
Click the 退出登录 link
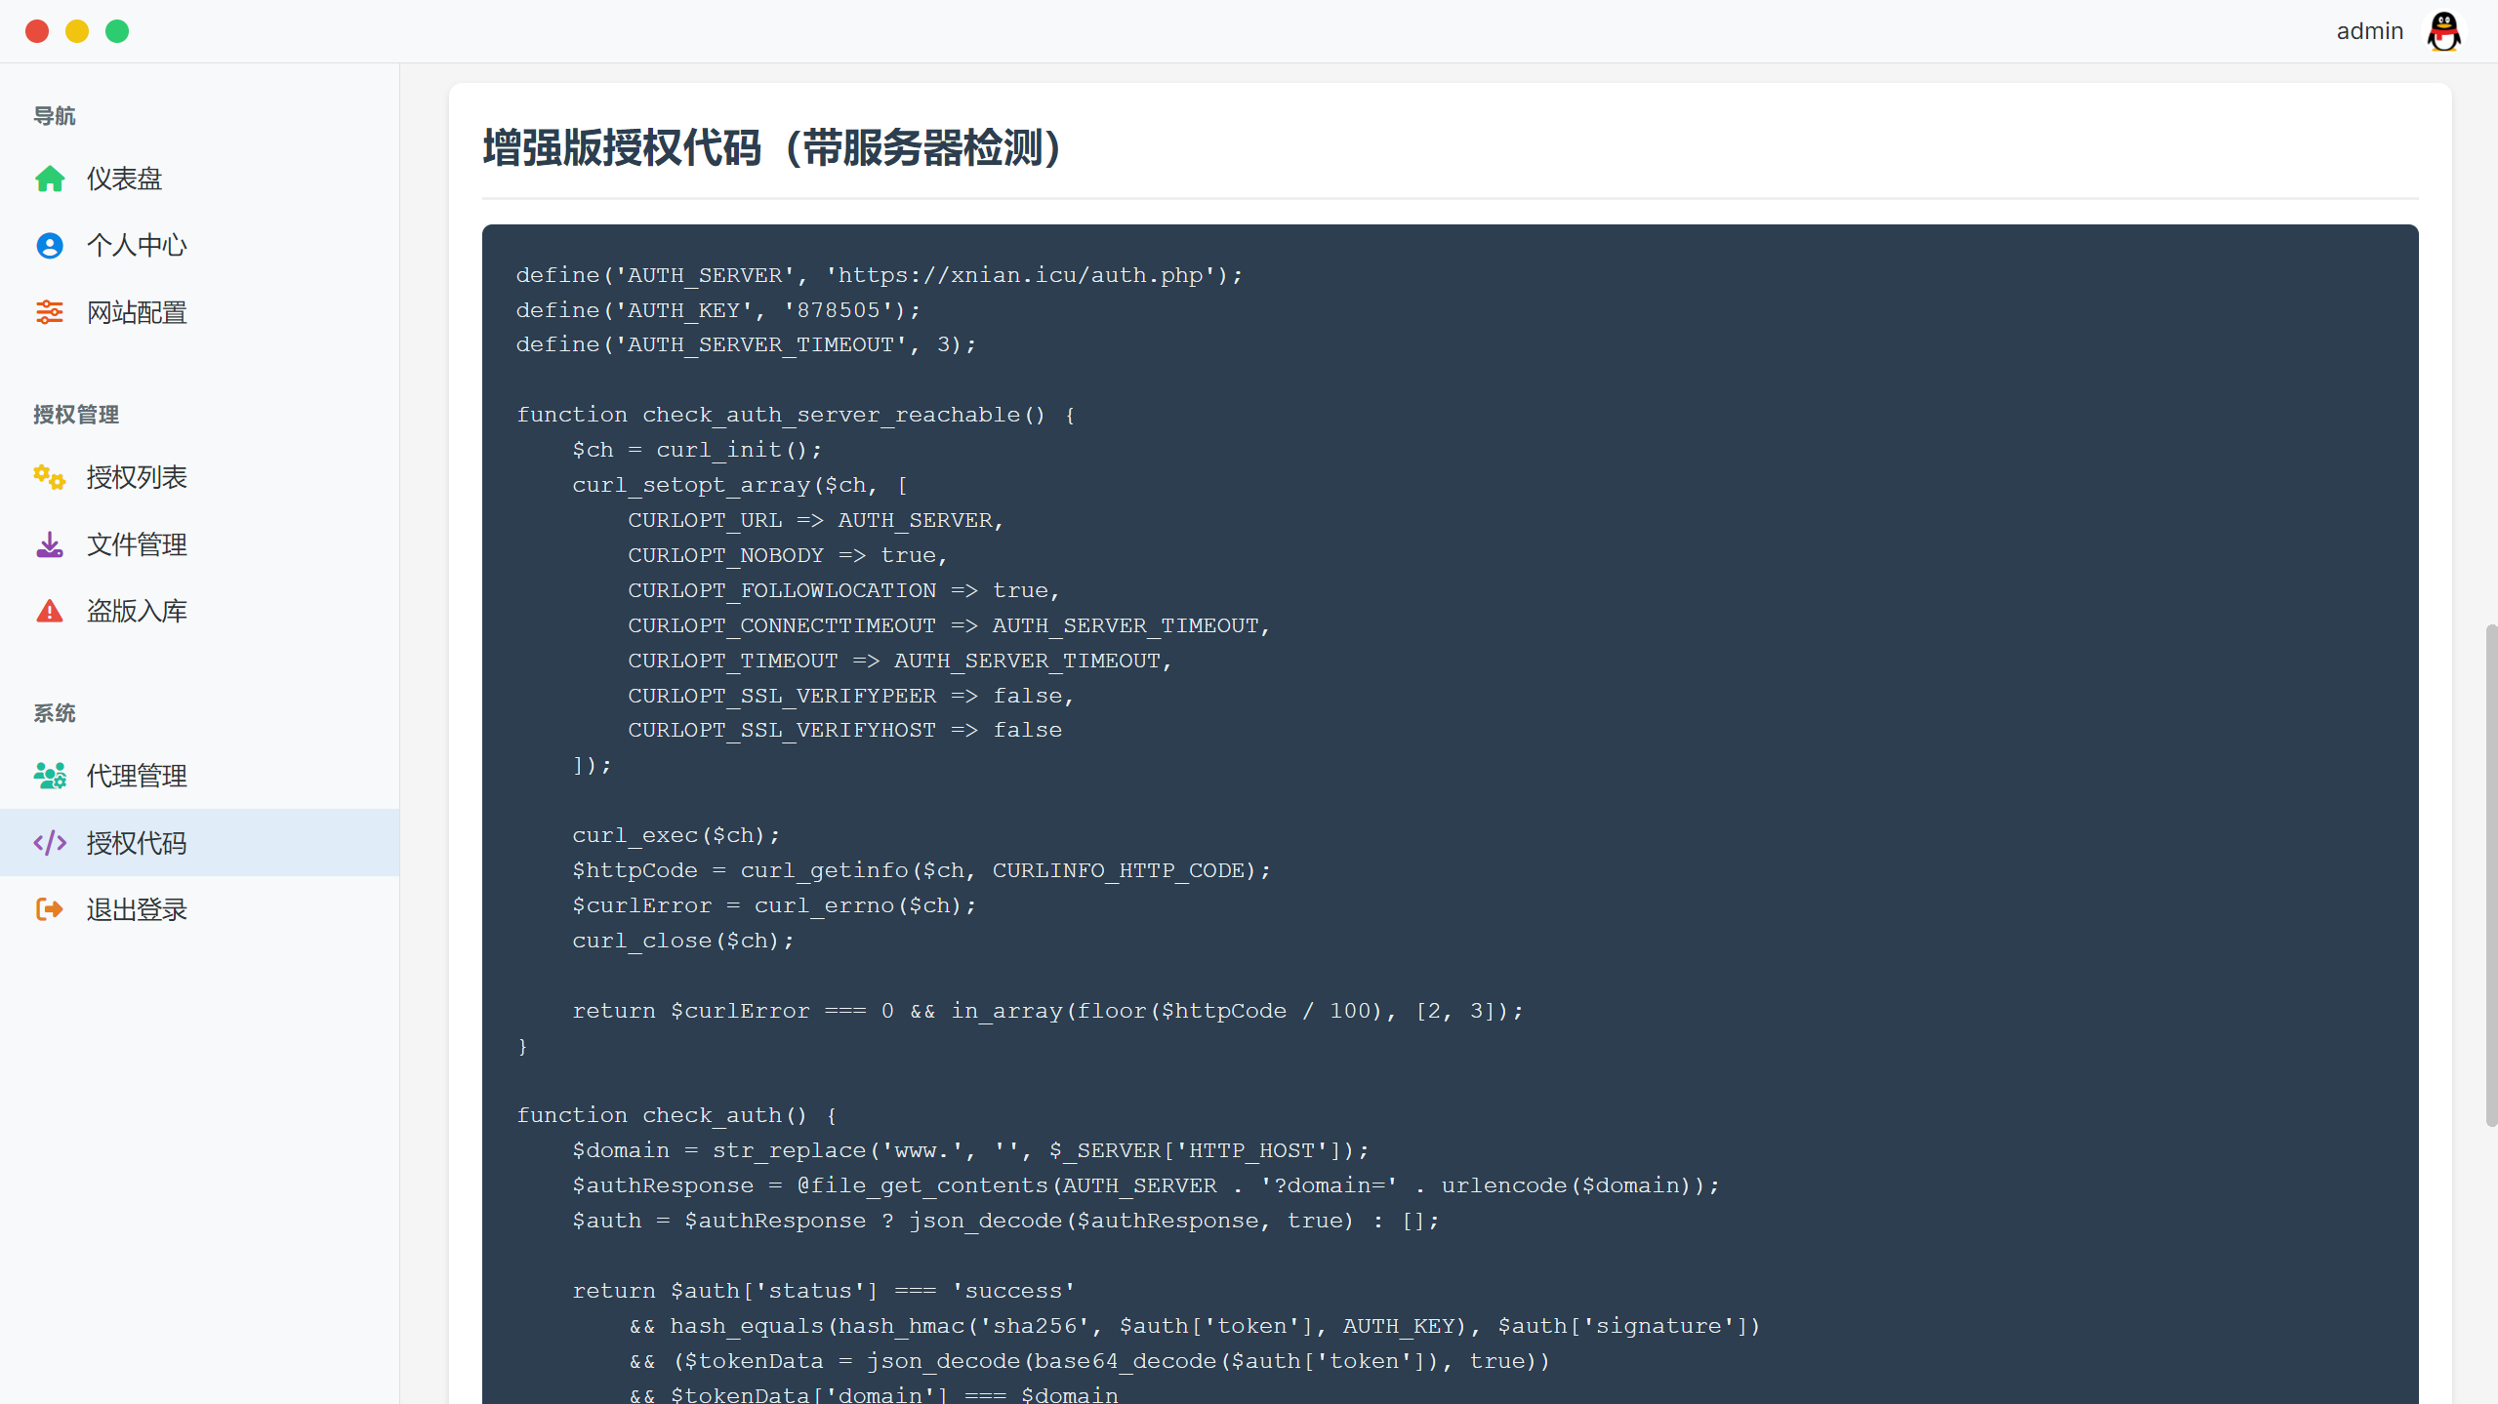[137, 910]
